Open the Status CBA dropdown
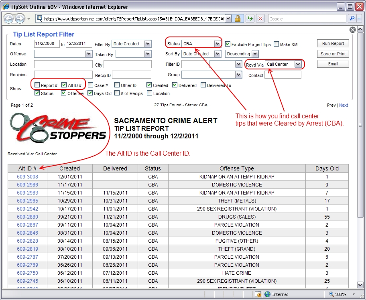 pos(218,44)
